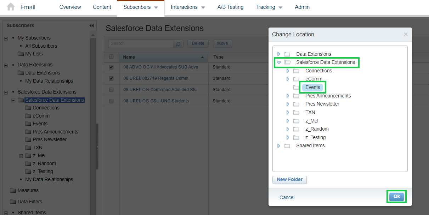Open the Admin tab

(x=302, y=7)
